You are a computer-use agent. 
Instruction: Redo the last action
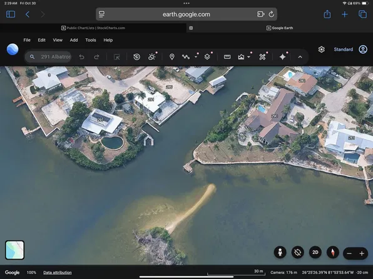96,57
